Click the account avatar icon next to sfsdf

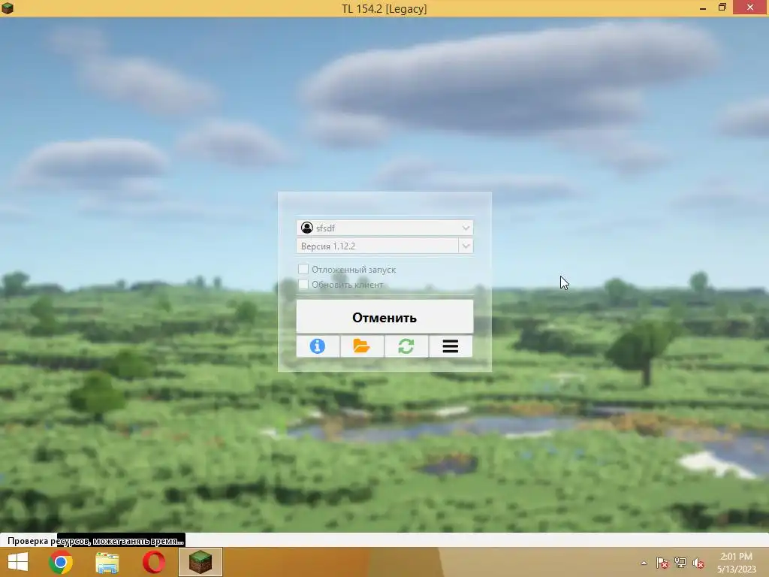point(307,228)
